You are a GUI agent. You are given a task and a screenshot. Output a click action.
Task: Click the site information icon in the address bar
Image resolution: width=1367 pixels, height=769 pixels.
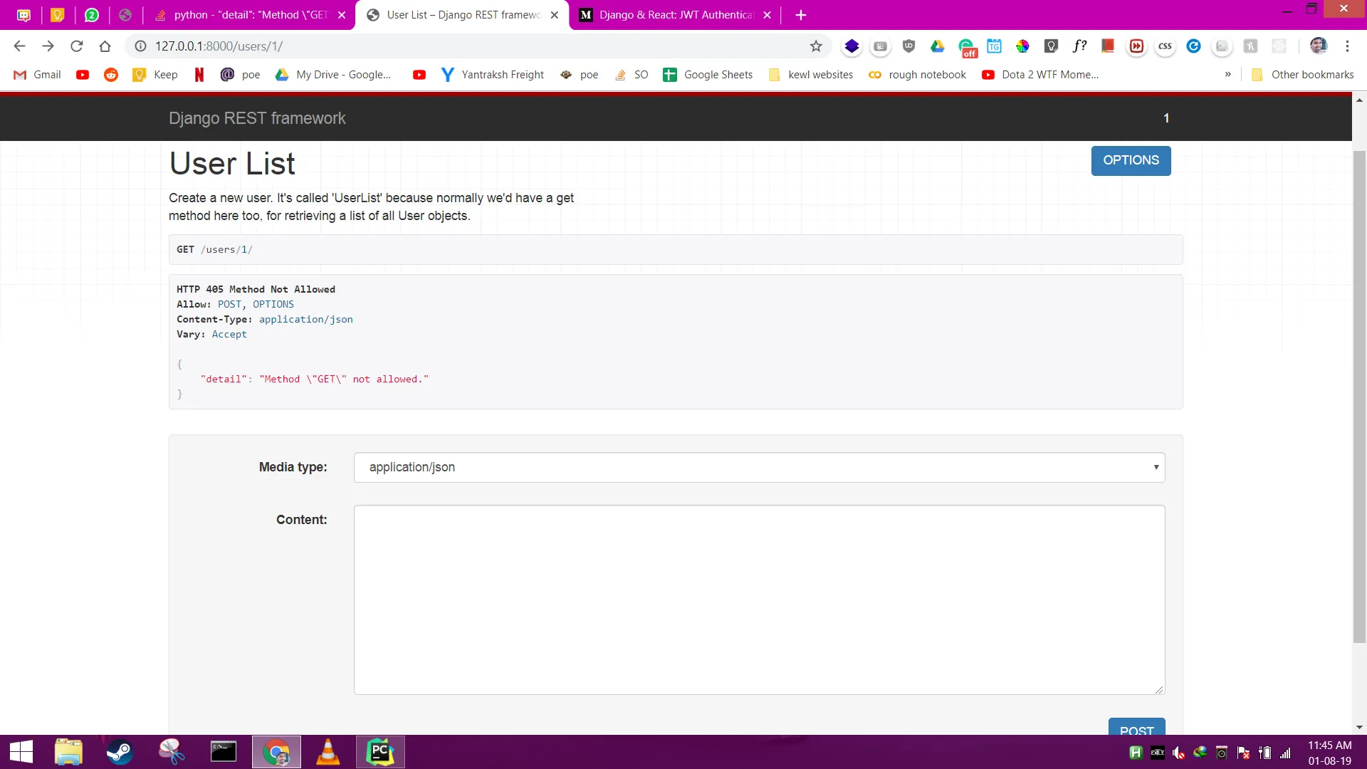pyautogui.click(x=141, y=46)
